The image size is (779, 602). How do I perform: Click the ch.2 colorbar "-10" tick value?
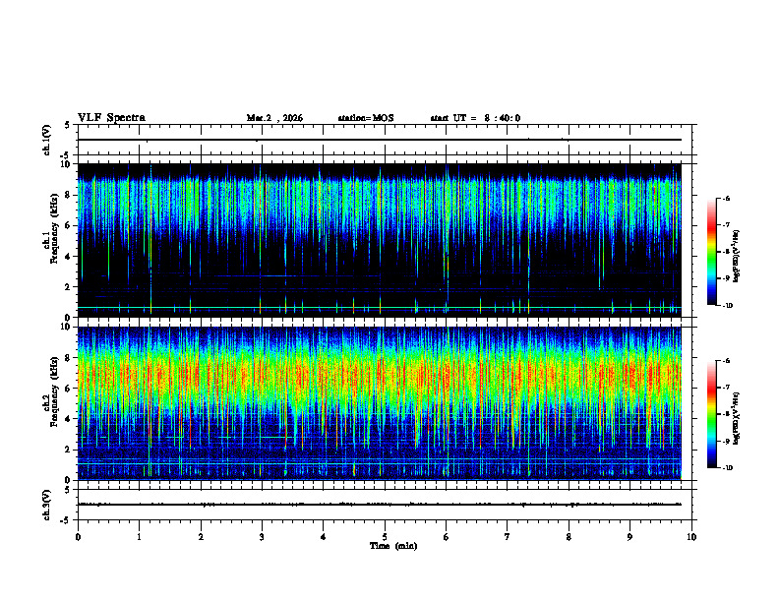727,468
